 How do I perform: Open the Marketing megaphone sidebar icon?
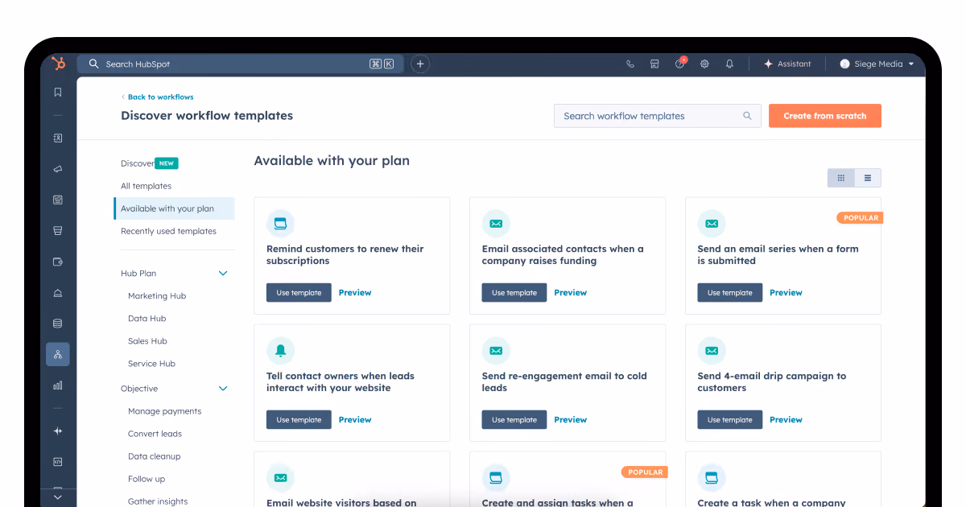pyautogui.click(x=58, y=169)
